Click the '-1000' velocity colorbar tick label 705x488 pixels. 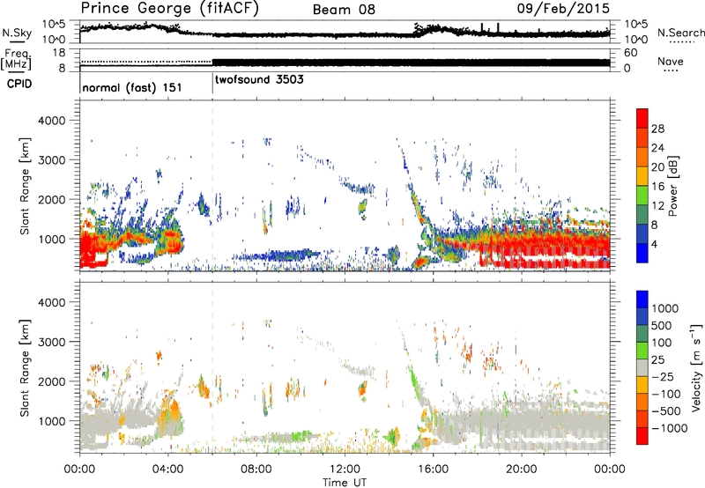669,428
